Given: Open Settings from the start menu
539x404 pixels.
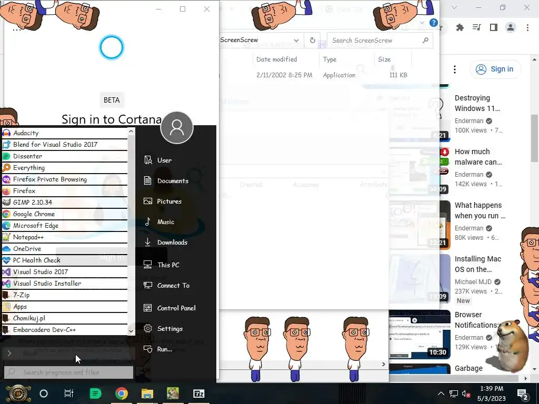Looking at the screenshot, I should click(163, 329).
